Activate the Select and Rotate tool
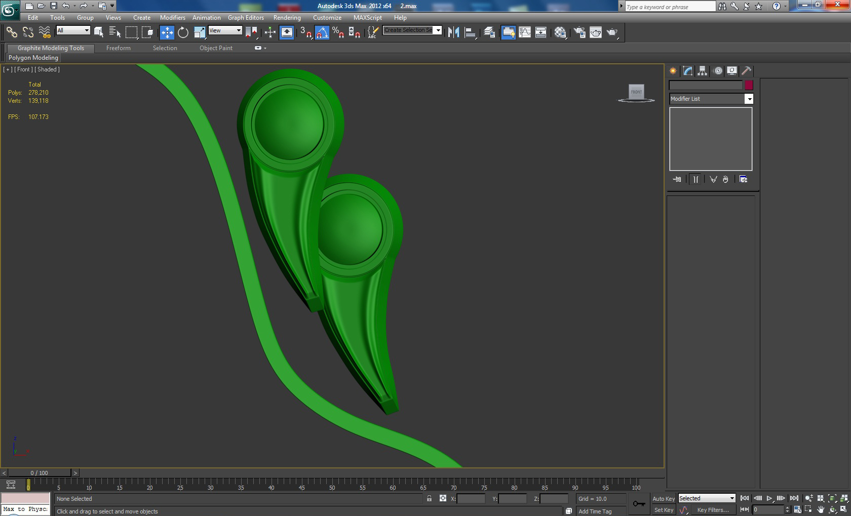851x516 pixels. (183, 32)
